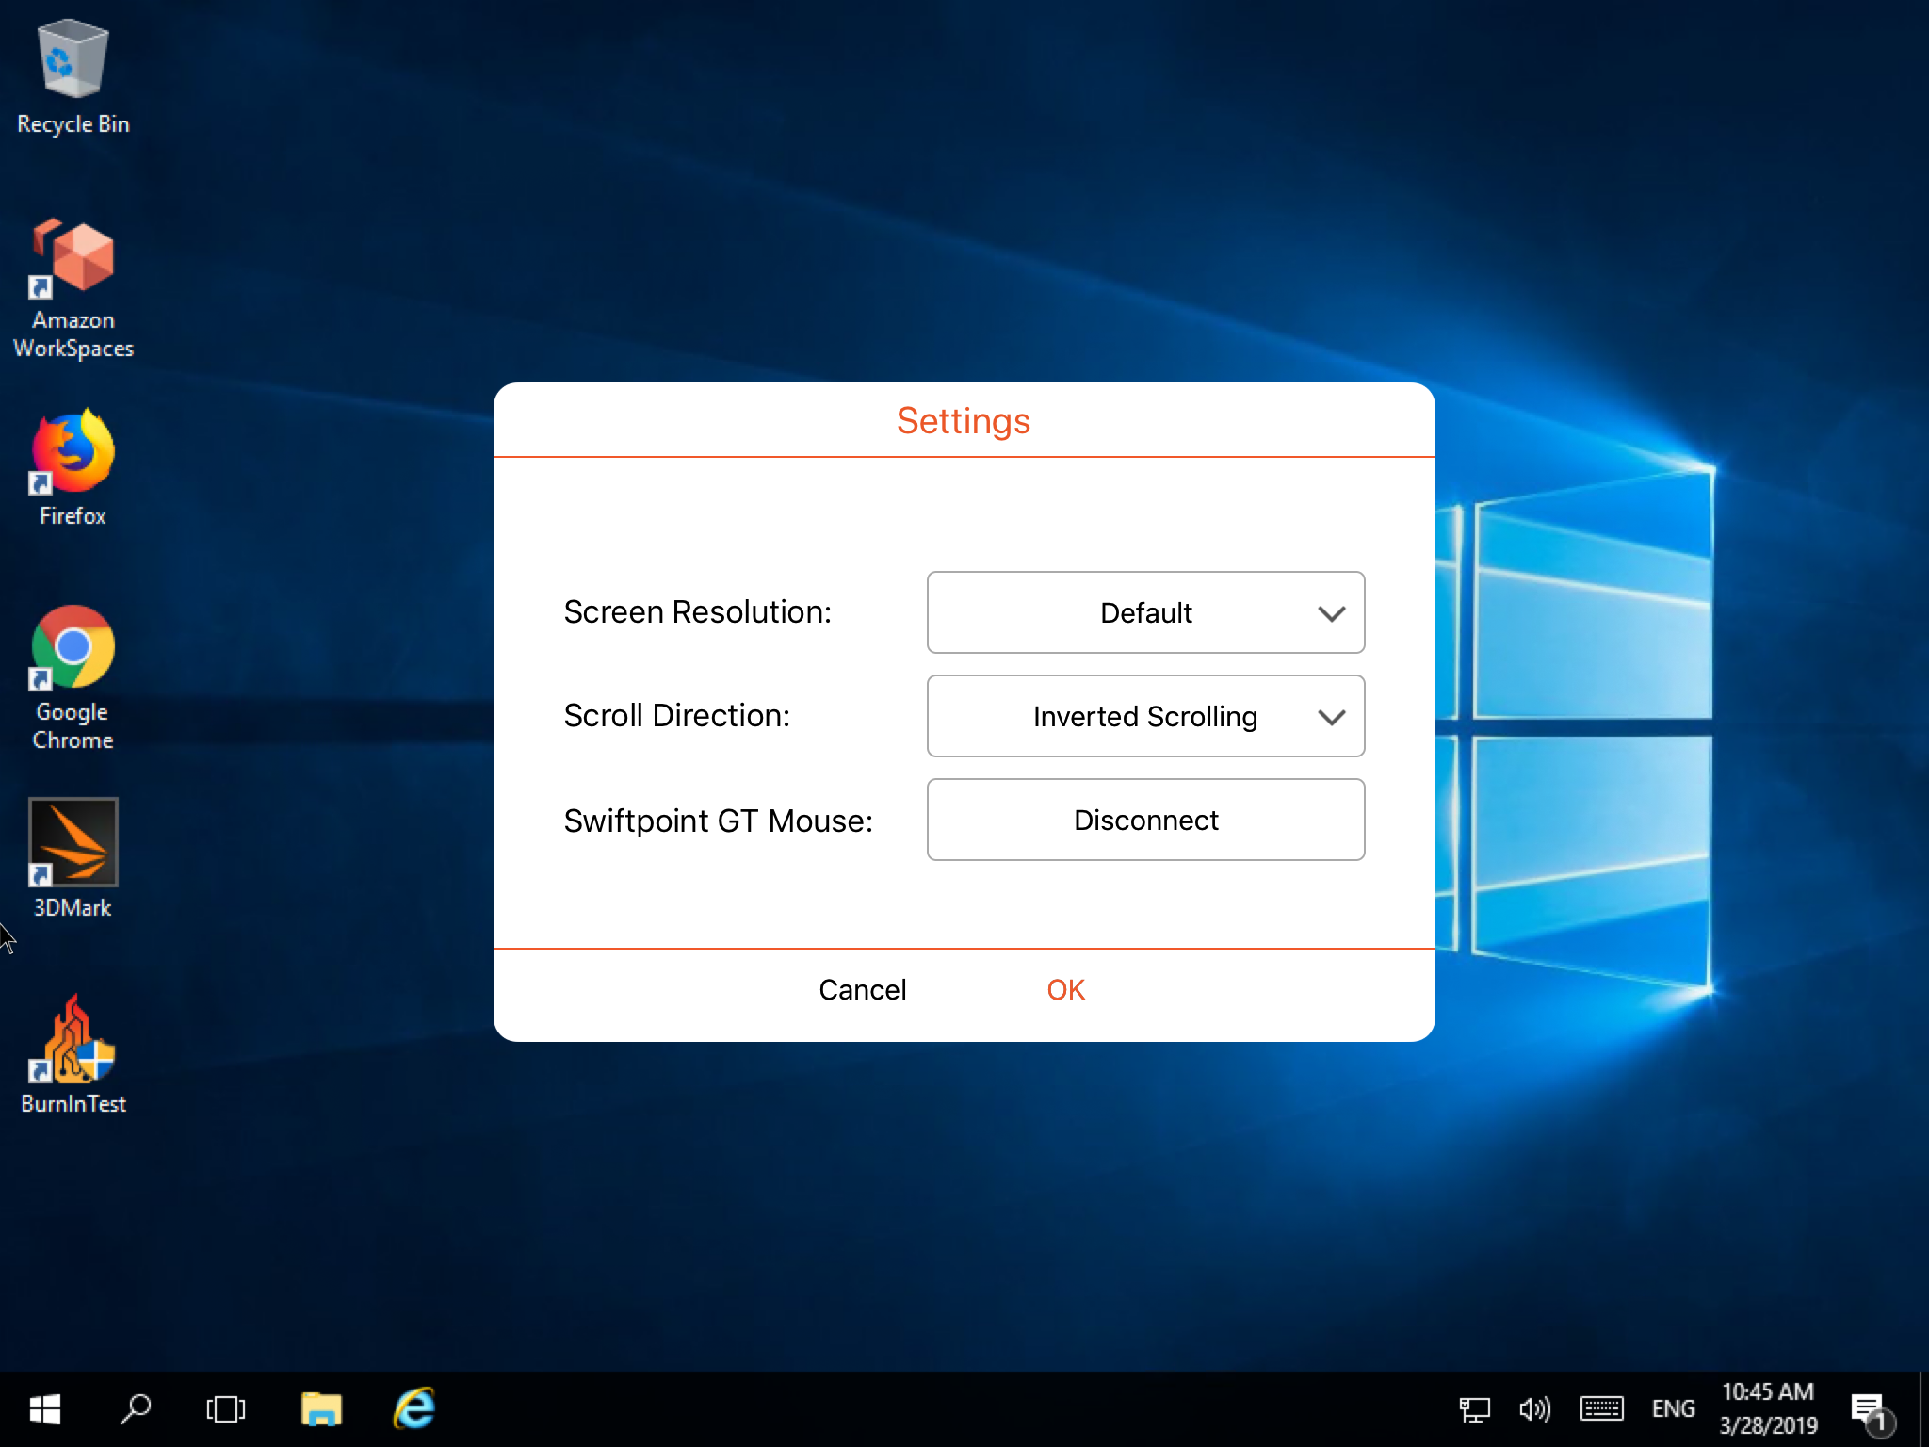Click the taskbar search magnifier icon
Viewport: 1929px width, 1447px height.
click(136, 1409)
